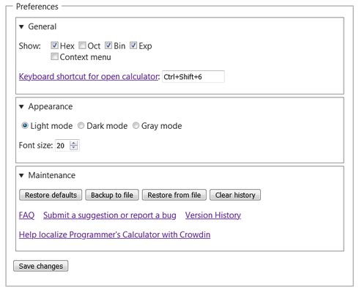Increase font size with stepper arrows

click(x=74, y=143)
